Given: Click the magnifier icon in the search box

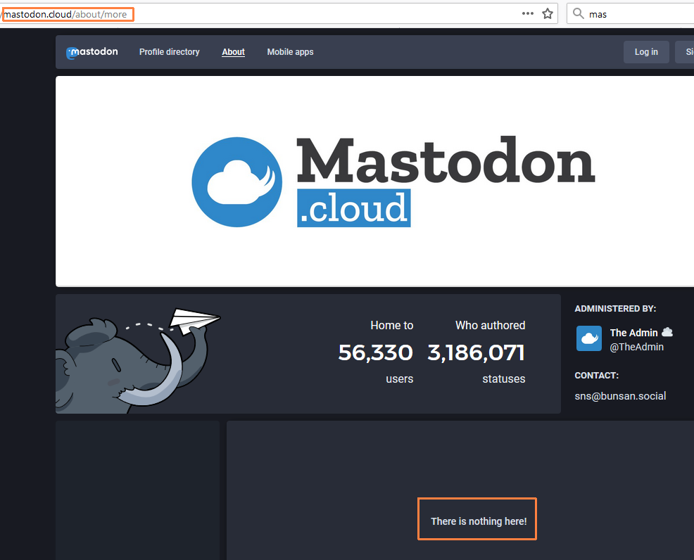Looking at the screenshot, I should coord(579,14).
